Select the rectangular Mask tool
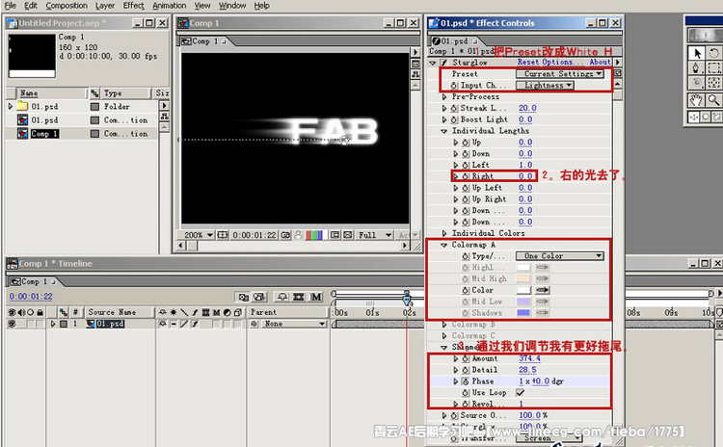Viewport: 723px width, 447px height. coord(713,68)
